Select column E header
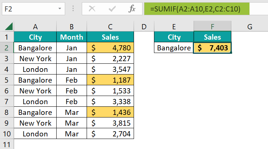 point(174,27)
